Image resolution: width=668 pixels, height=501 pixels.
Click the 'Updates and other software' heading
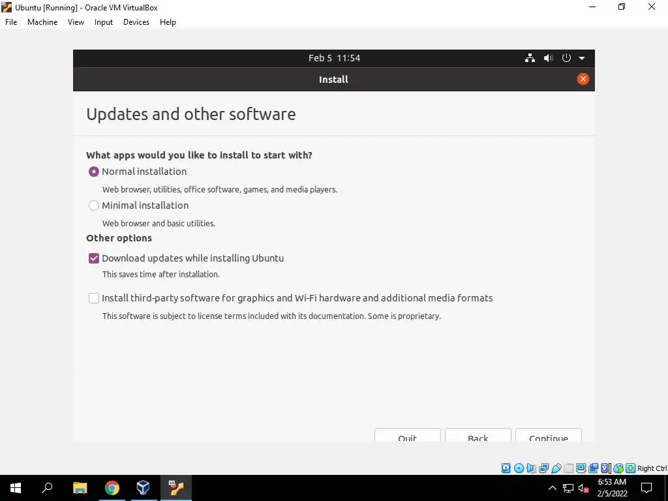coord(191,114)
